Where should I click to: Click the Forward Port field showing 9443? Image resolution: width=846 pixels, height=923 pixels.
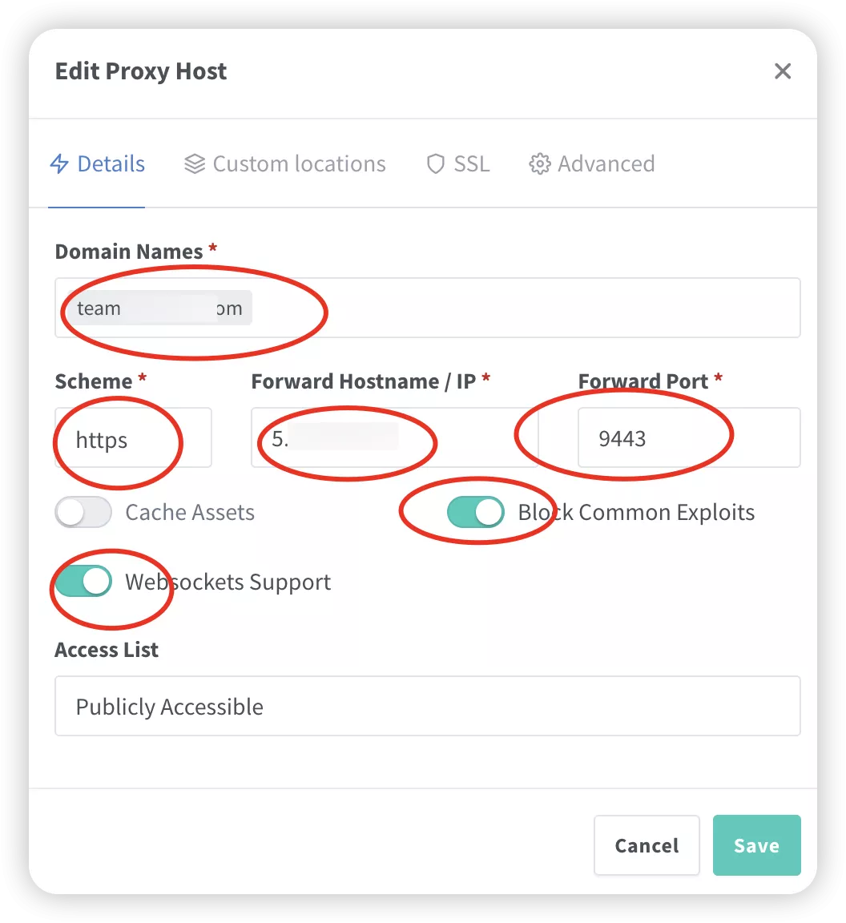tap(689, 438)
